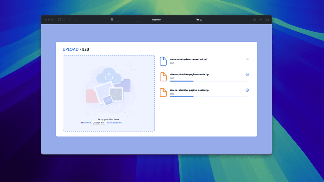Open the sidebar options dropdown arrow
This screenshot has width=324, height=182.
(64, 20)
